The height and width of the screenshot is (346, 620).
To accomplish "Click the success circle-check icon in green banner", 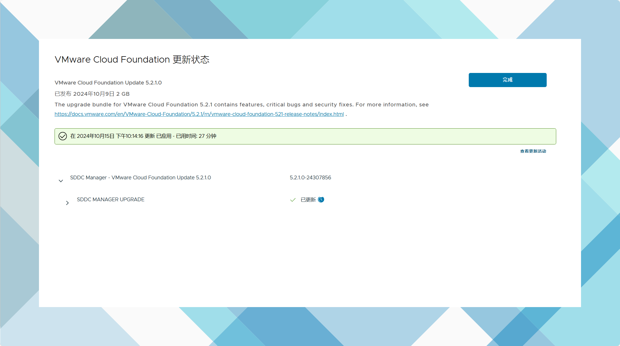I will tap(63, 136).
